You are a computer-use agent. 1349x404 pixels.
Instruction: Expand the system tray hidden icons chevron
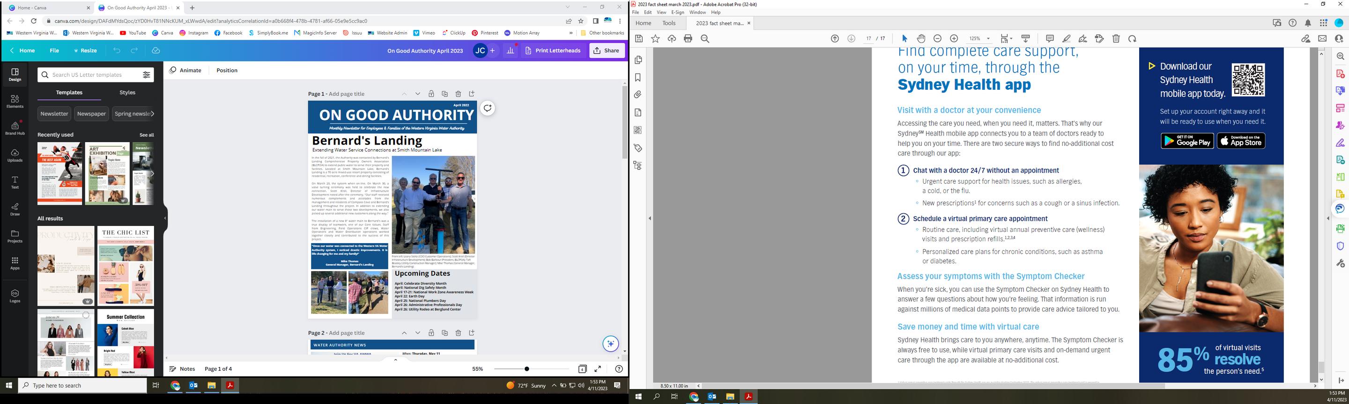tap(554, 386)
